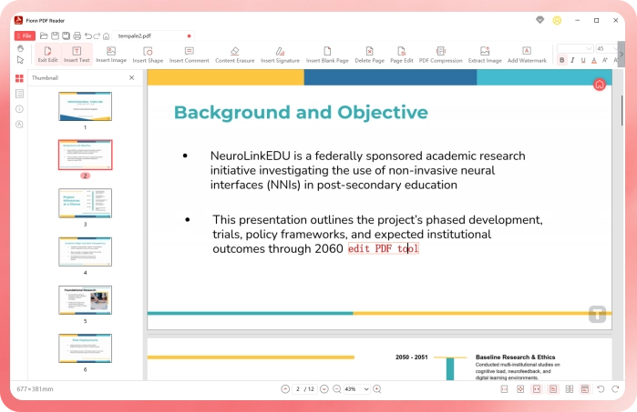The image size is (637, 412).
Task: Select page 5 thumbnail
Action: [85, 300]
